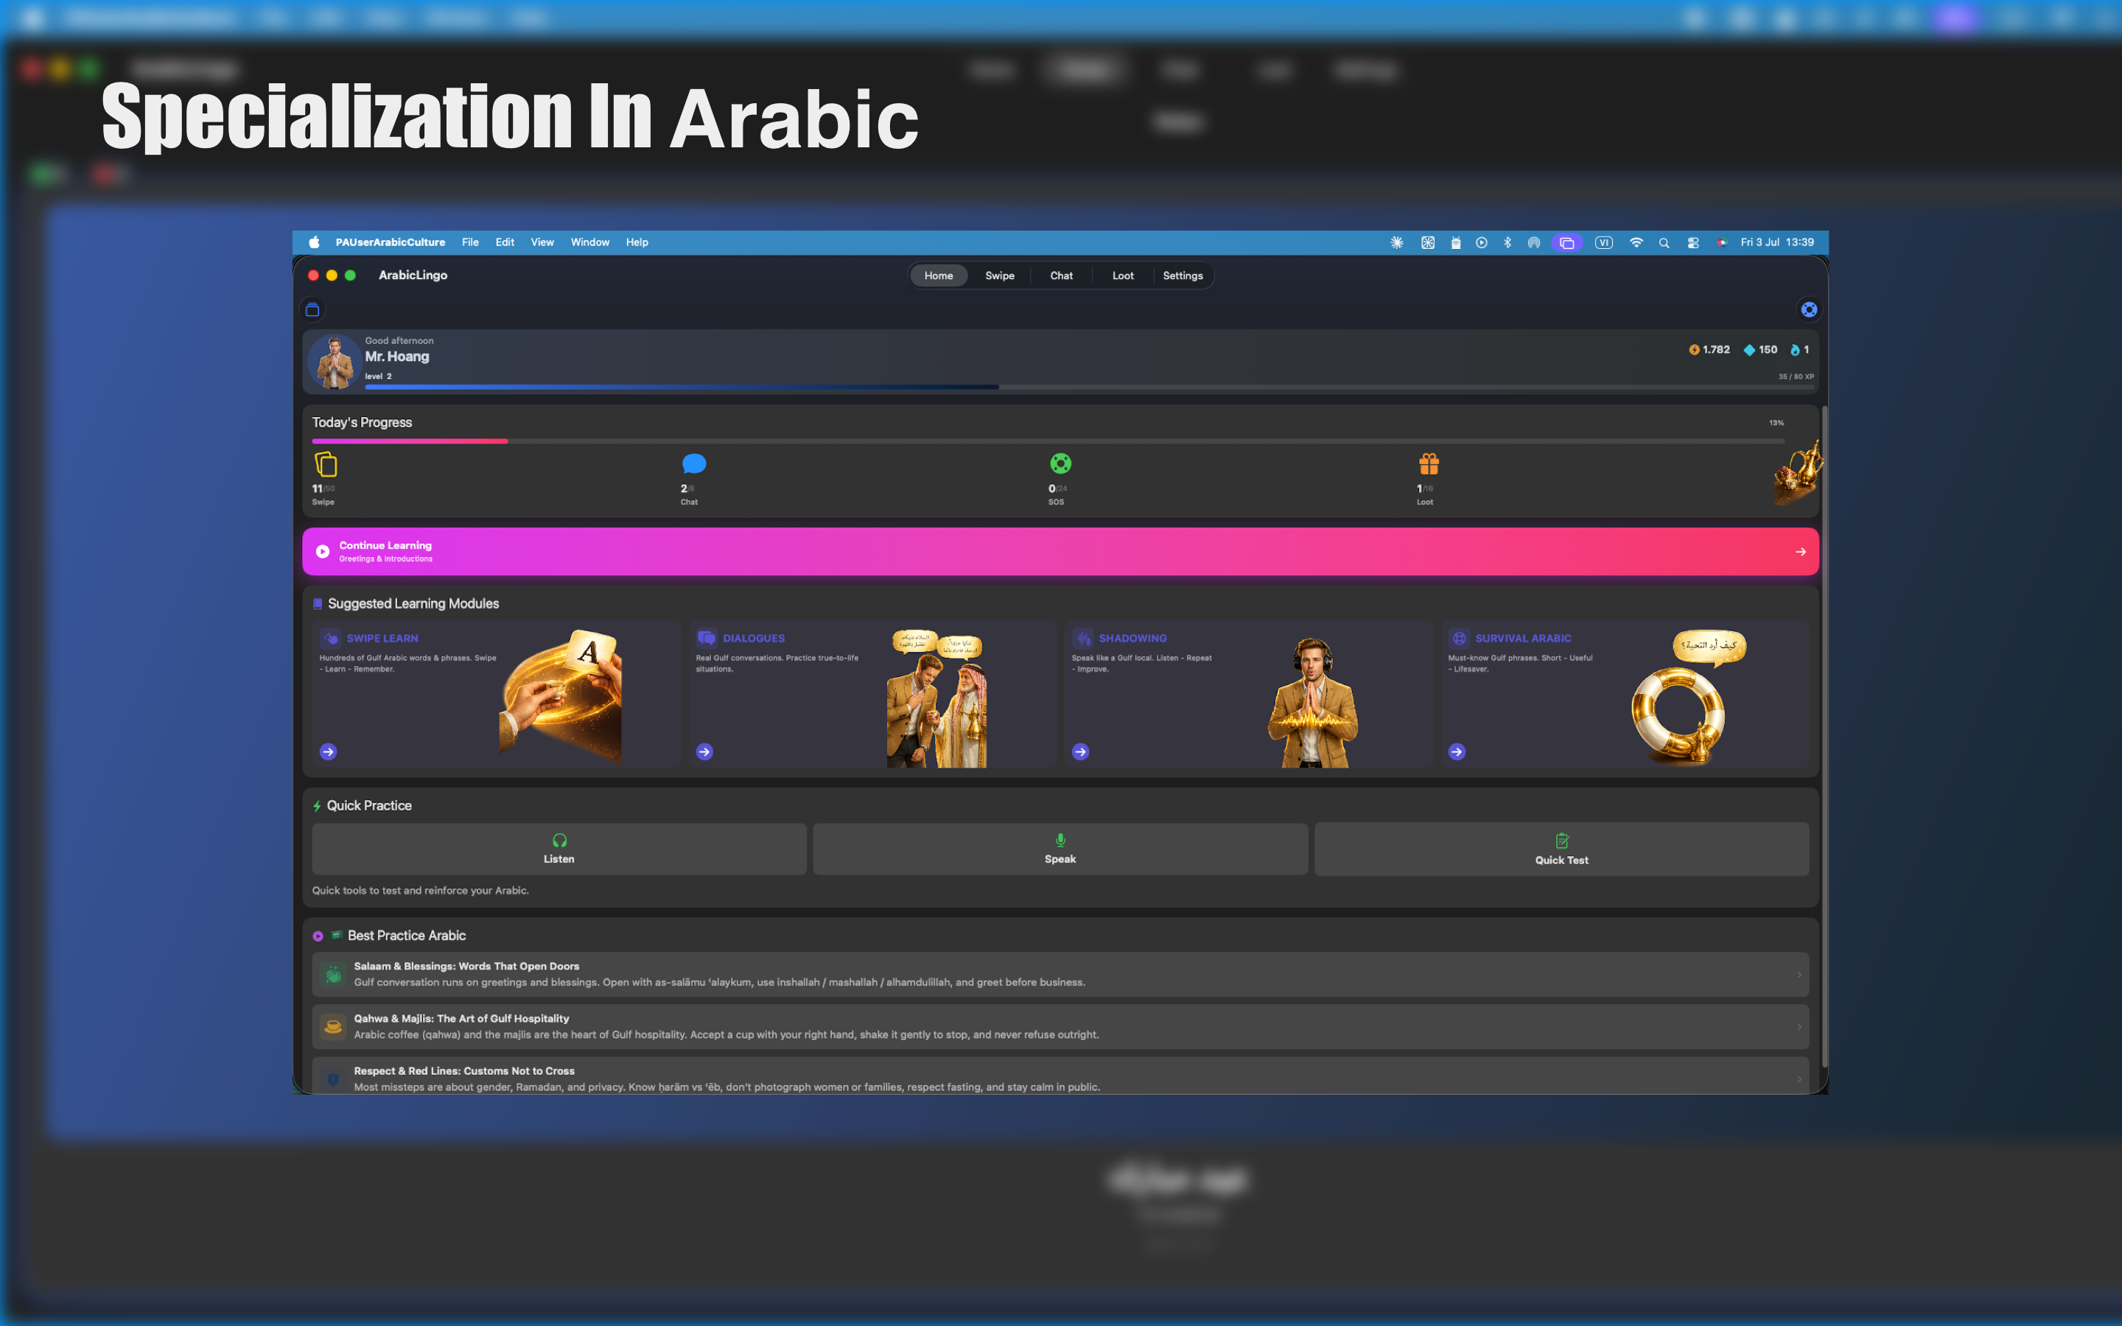Click the green SOS lifebuoy progress icon
Screen dimensions: 2122x1326
tap(1060, 463)
